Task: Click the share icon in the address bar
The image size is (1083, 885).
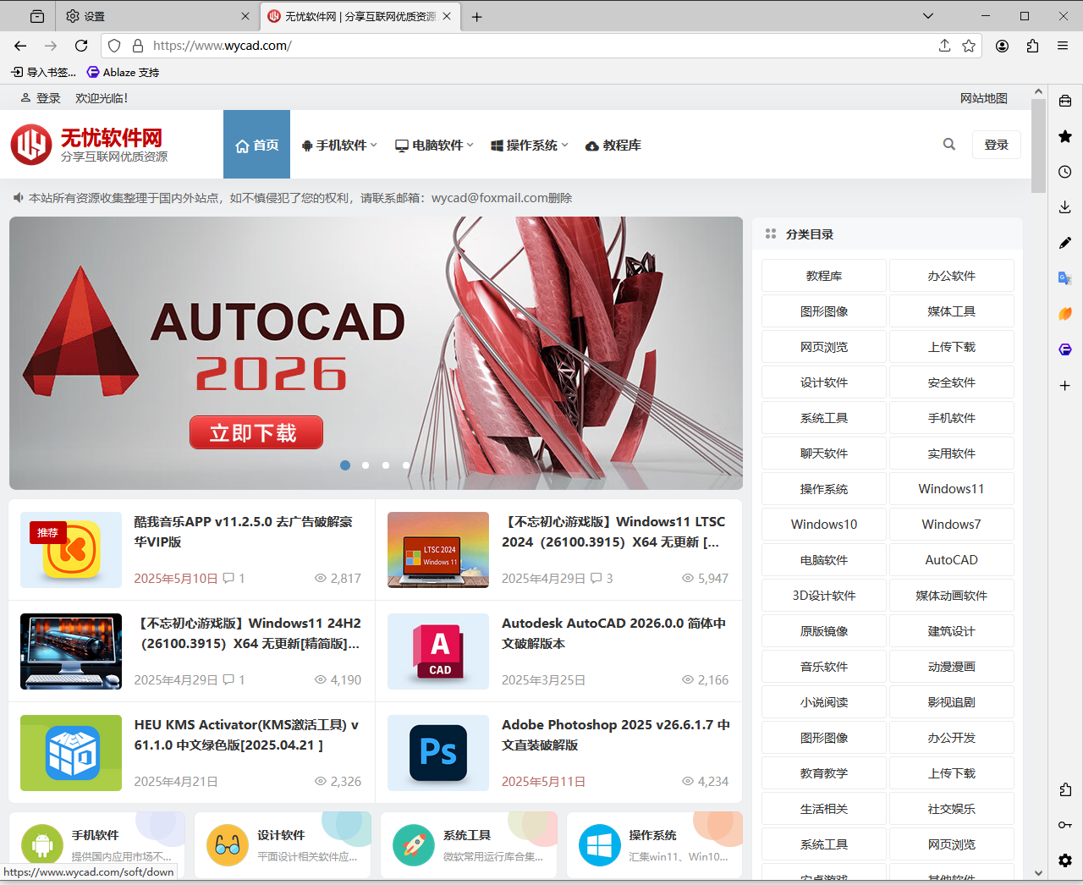Action: (944, 46)
